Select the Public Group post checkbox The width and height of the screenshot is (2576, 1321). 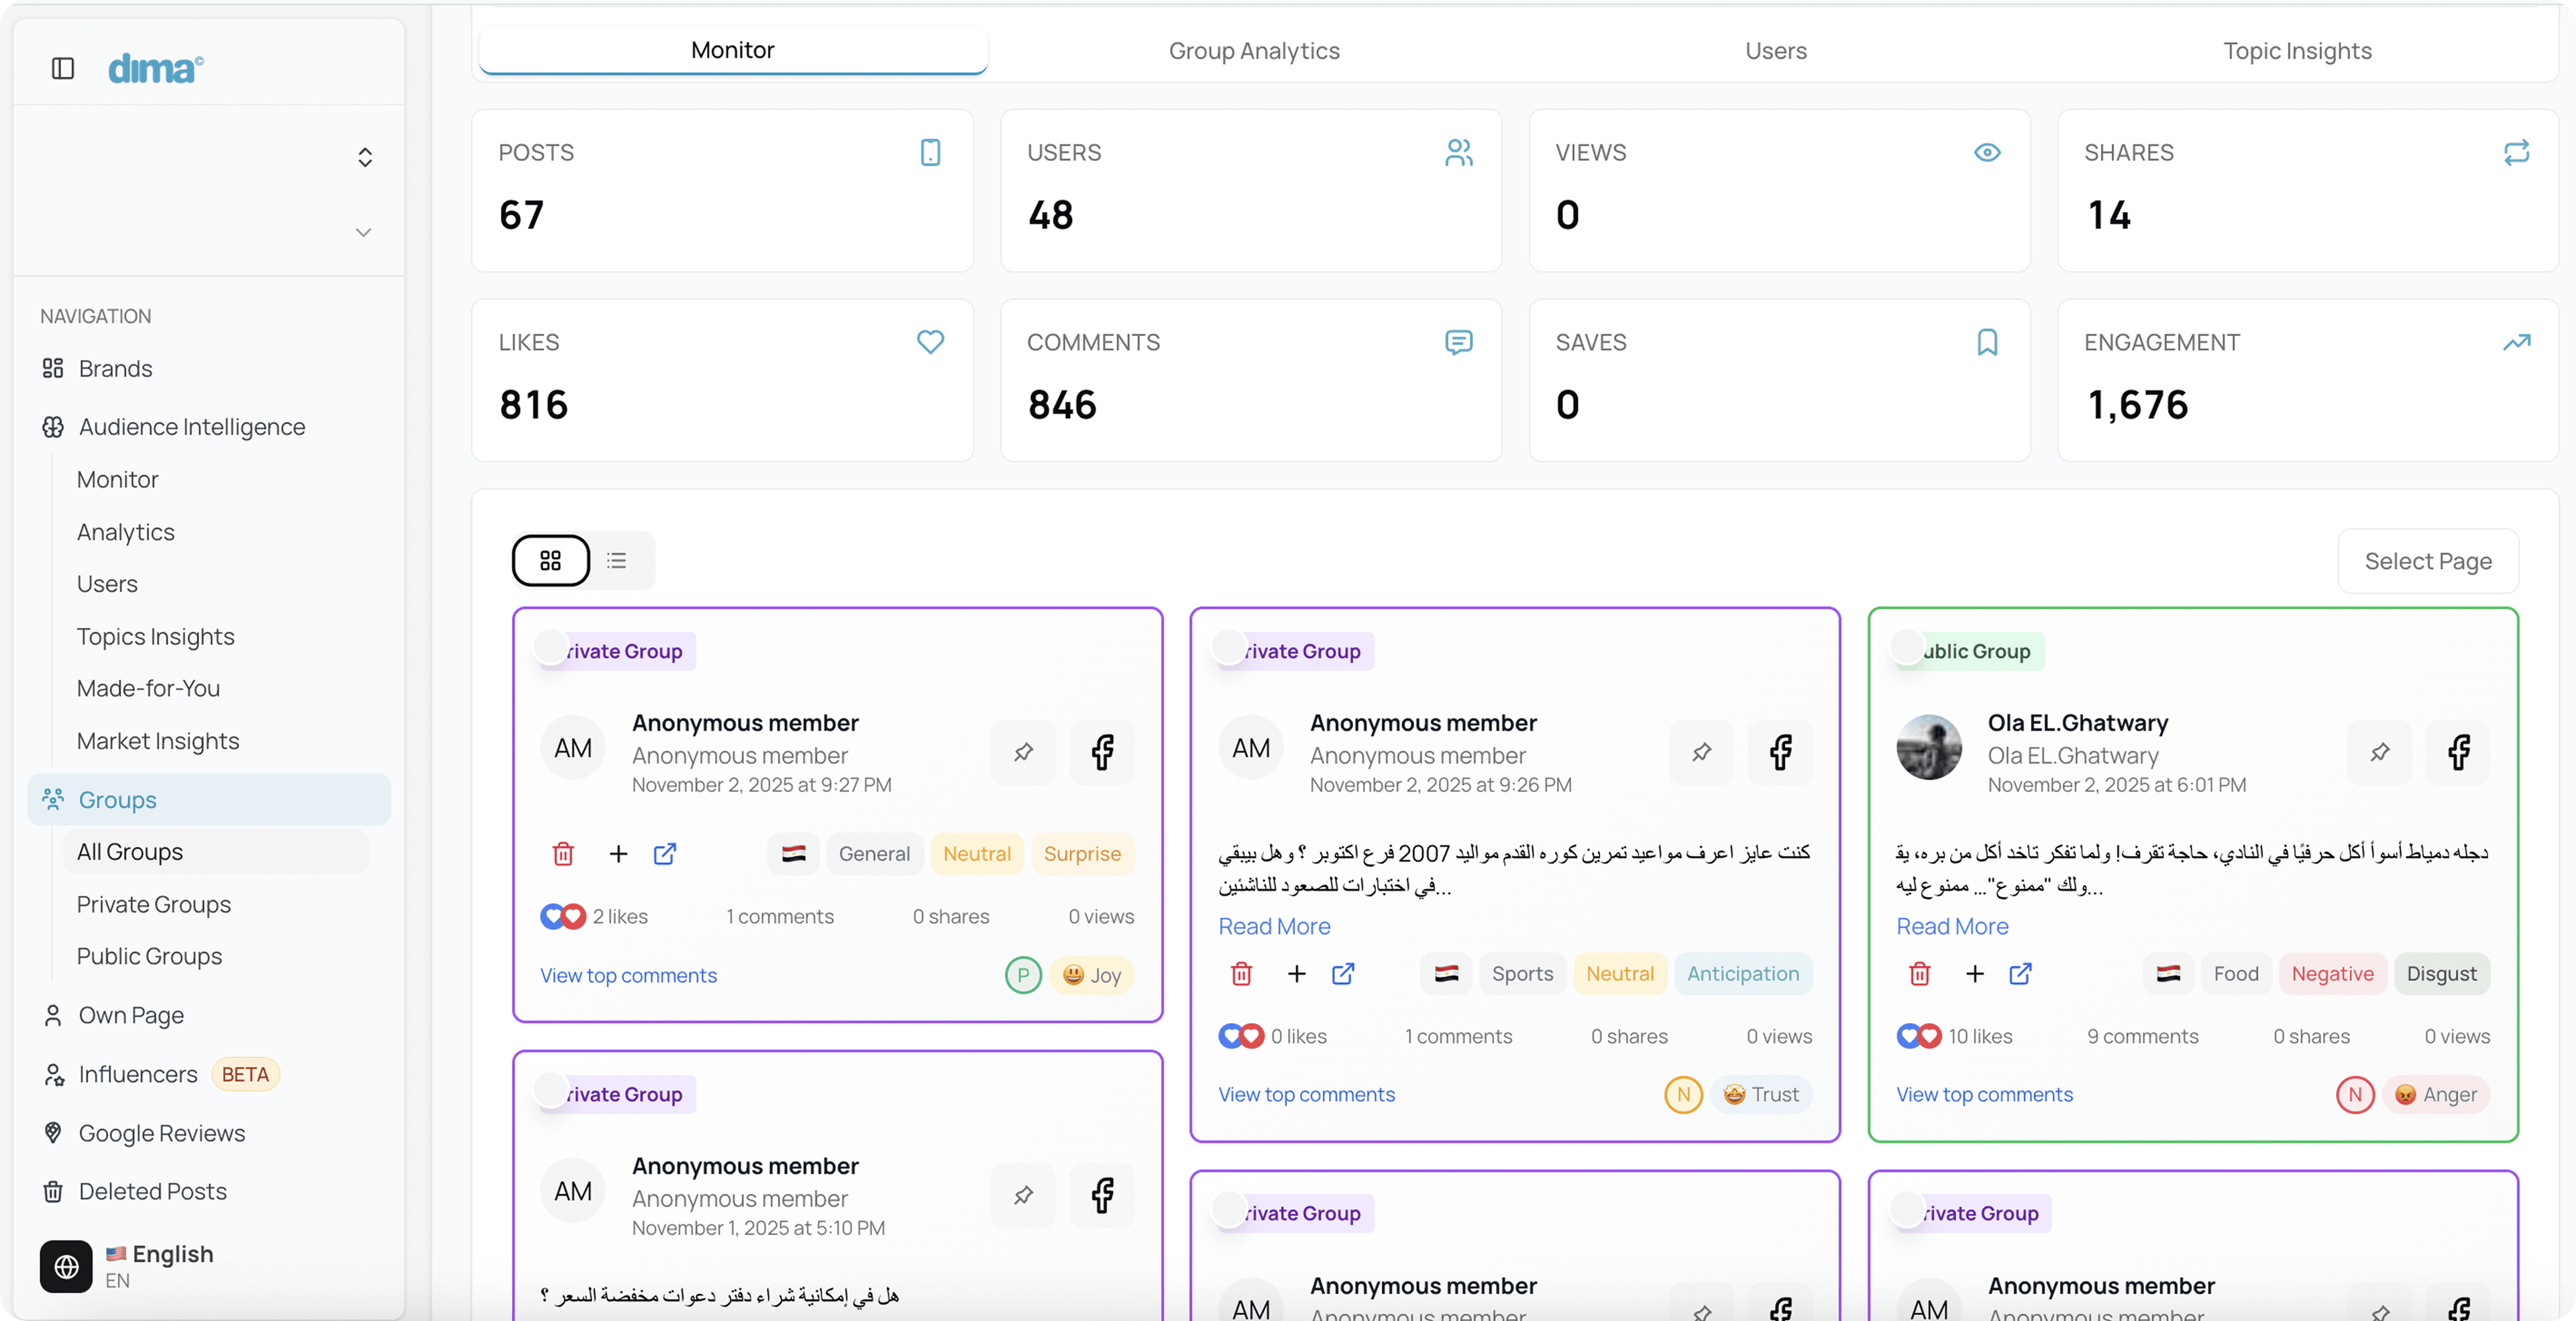(1906, 647)
